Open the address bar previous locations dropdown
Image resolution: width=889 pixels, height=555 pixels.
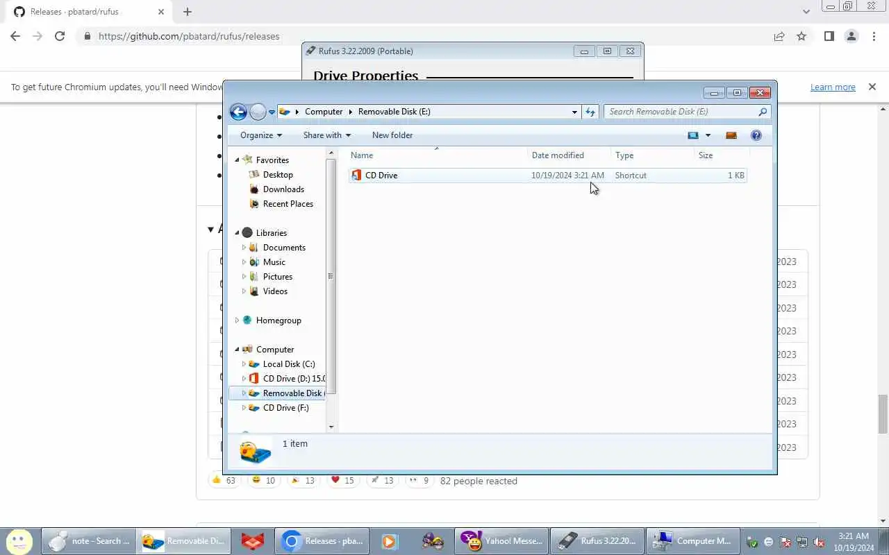pyautogui.click(x=574, y=112)
